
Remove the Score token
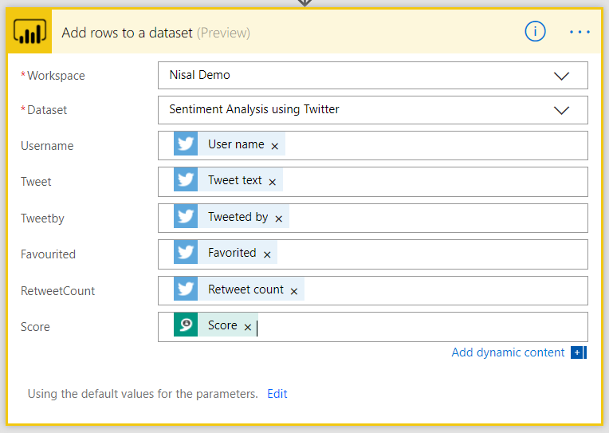pyautogui.click(x=248, y=327)
